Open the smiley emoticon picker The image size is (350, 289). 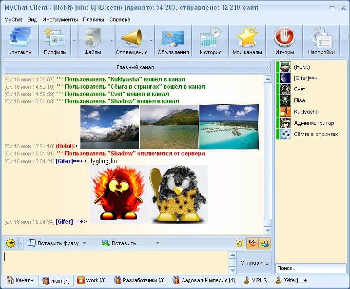11,243
